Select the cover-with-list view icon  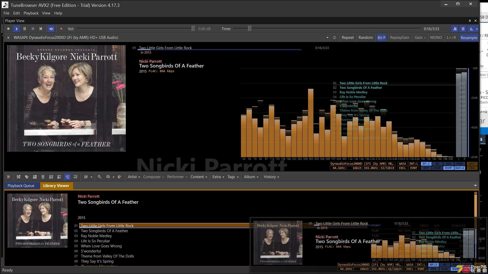click(x=59, y=177)
